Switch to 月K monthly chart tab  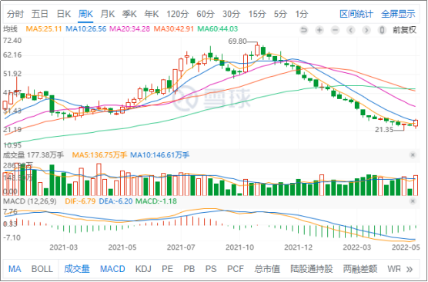(107, 14)
